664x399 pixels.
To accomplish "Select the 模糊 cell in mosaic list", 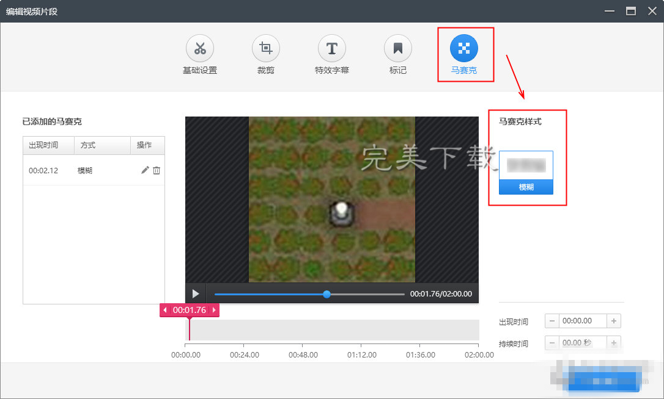I will tap(85, 171).
